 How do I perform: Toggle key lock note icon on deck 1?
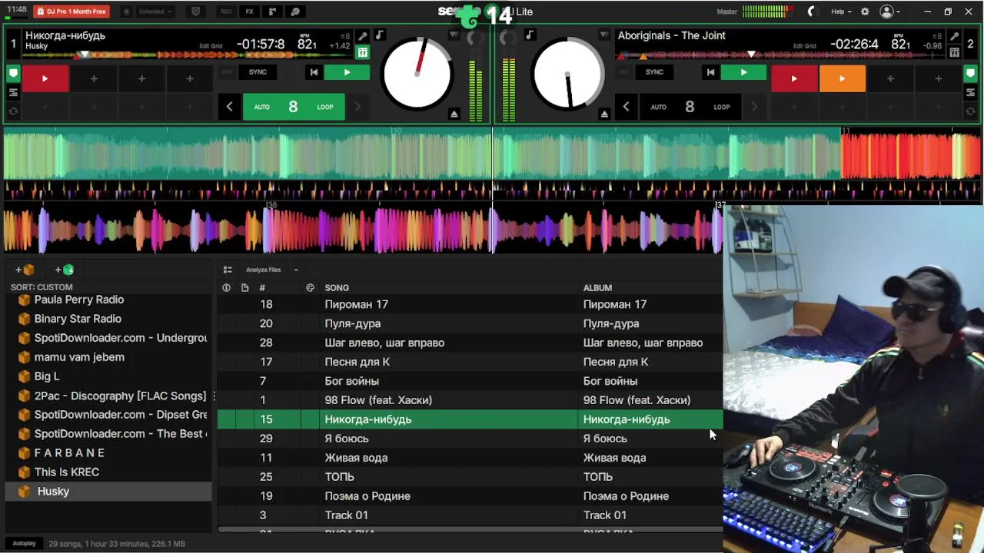(379, 35)
